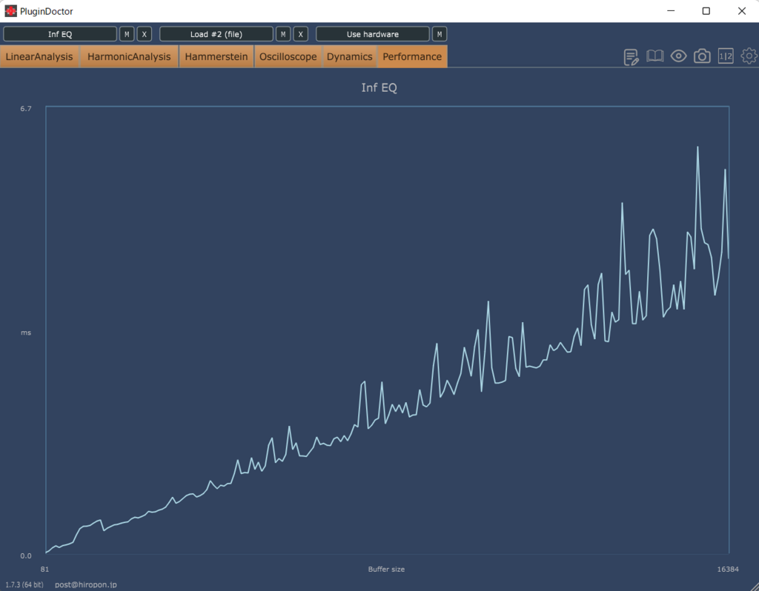Switch to the HarmonicAnalysis tab

(x=129, y=56)
